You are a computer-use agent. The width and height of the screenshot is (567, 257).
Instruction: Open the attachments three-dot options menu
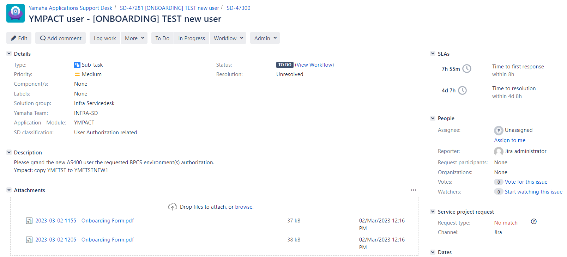coord(414,190)
